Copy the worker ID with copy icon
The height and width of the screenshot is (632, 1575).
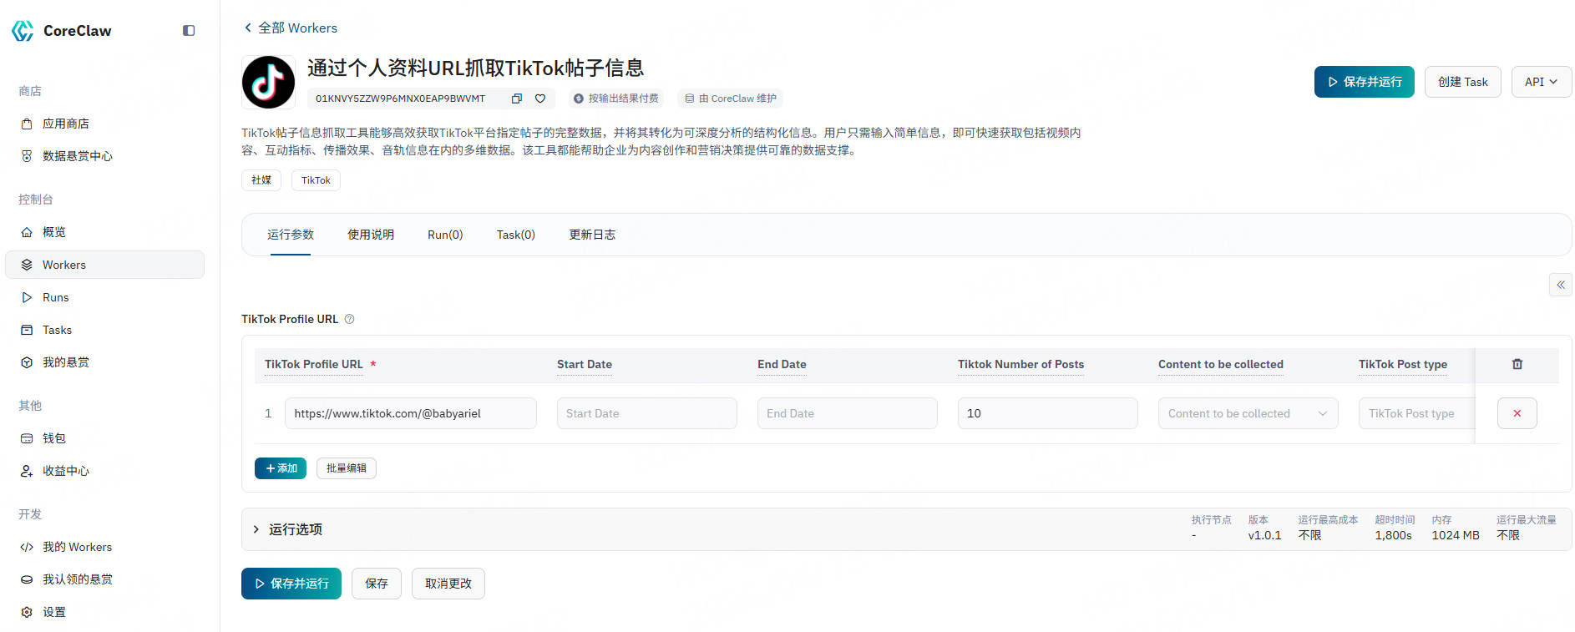coord(516,99)
